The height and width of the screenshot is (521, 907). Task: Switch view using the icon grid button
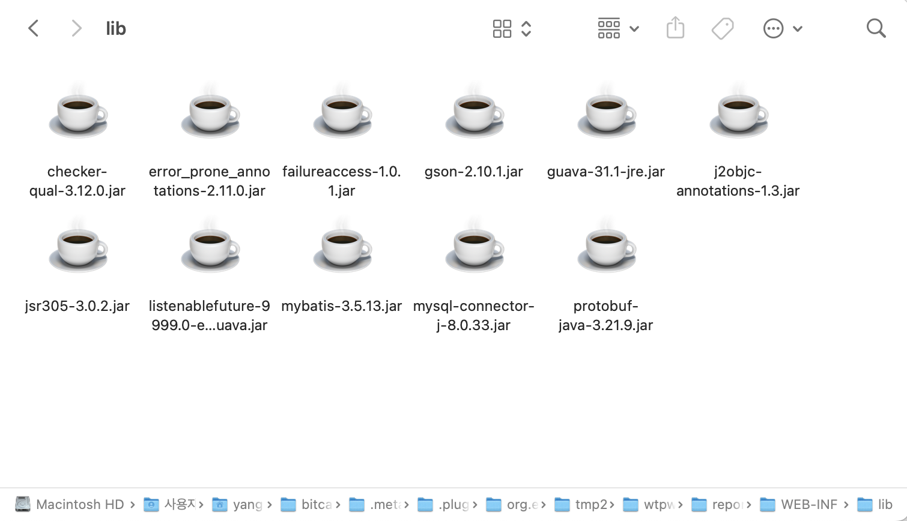coord(502,29)
